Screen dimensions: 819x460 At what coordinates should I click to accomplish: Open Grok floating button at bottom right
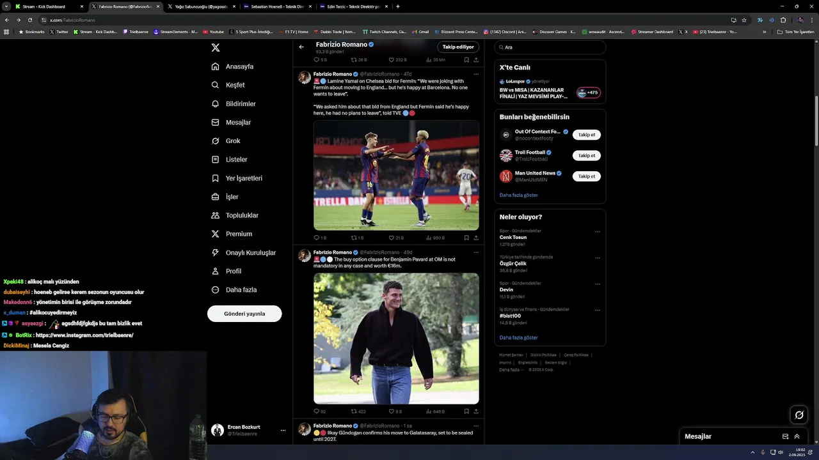799,415
